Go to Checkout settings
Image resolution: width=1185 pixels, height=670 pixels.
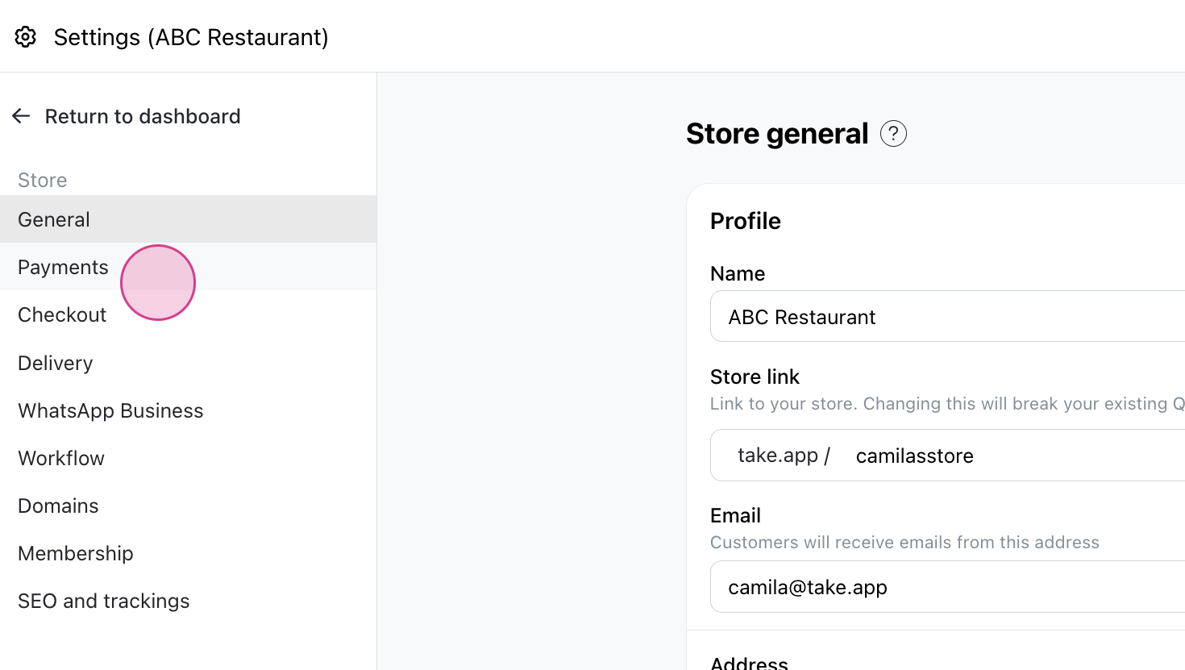188,314
